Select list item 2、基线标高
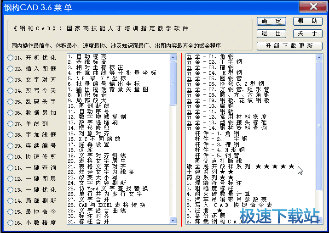329x233 pixels. point(87,62)
